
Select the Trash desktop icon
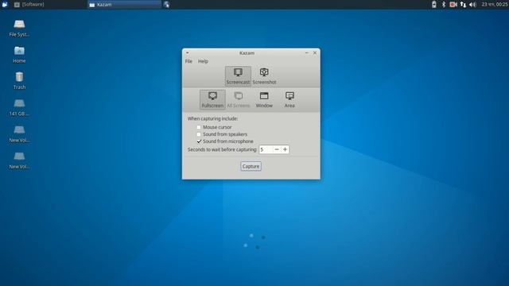pyautogui.click(x=19, y=81)
